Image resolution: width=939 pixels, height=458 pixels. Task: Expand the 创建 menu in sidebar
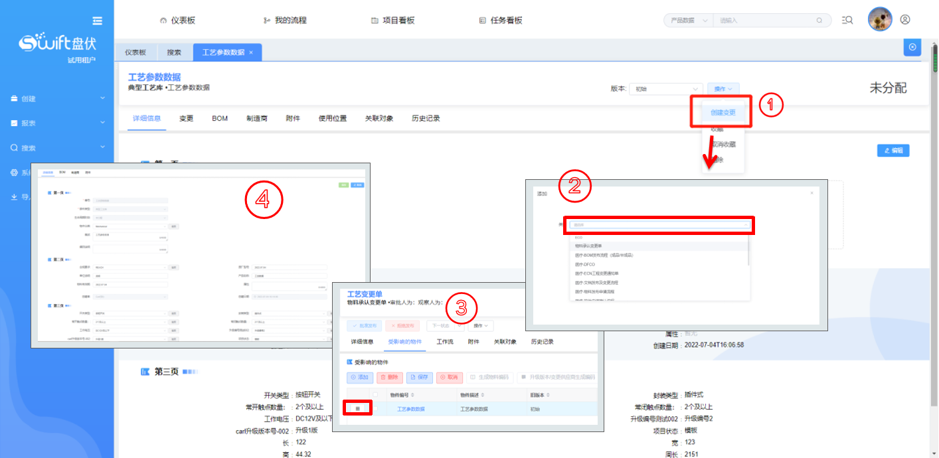click(56, 99)
